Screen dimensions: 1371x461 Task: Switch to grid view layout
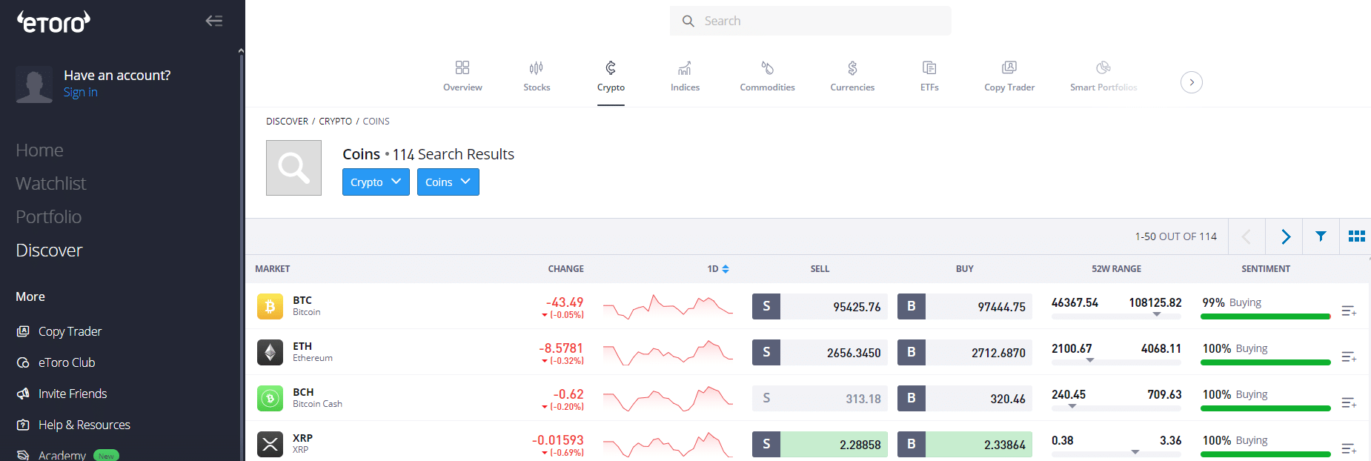[x=1356, y=236]
